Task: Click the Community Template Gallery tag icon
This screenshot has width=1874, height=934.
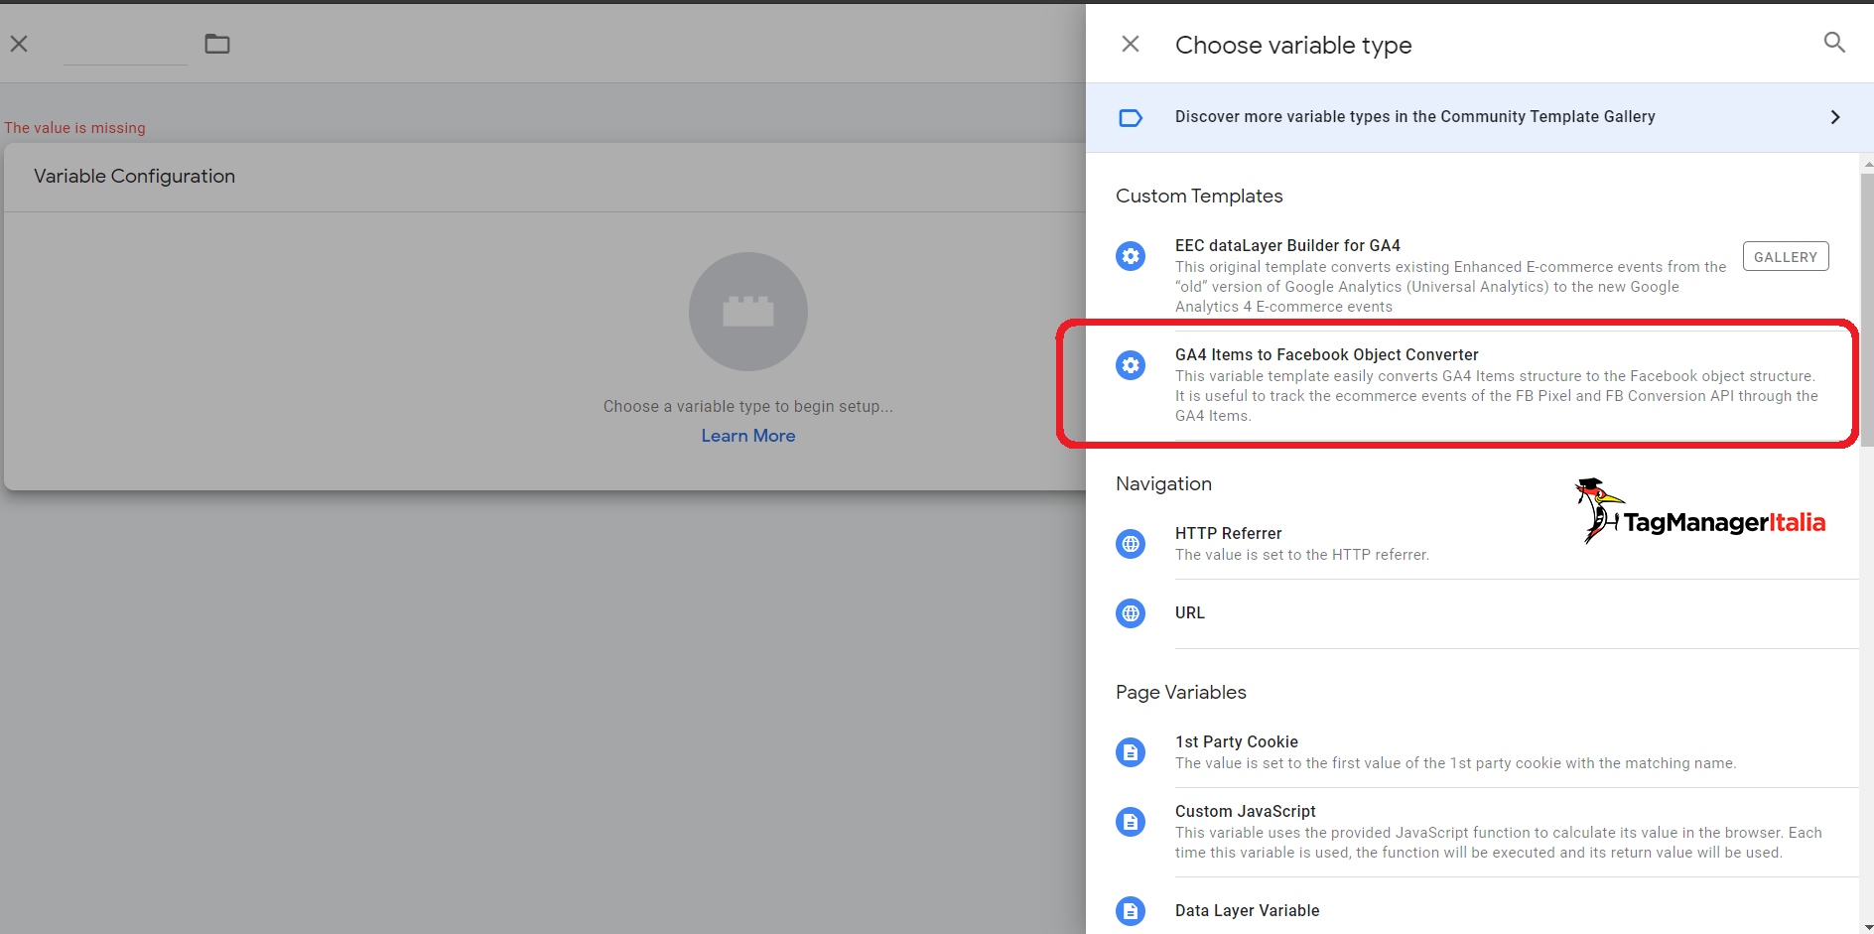Action: point(1130,118)
